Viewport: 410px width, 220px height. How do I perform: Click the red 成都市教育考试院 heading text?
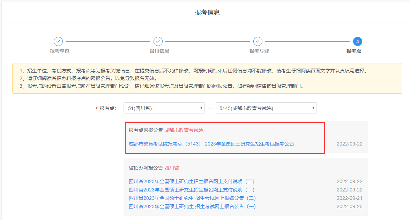184,130
